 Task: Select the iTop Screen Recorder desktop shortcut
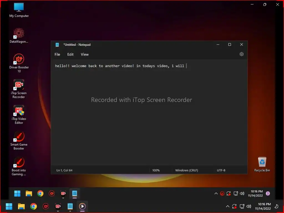19,89
